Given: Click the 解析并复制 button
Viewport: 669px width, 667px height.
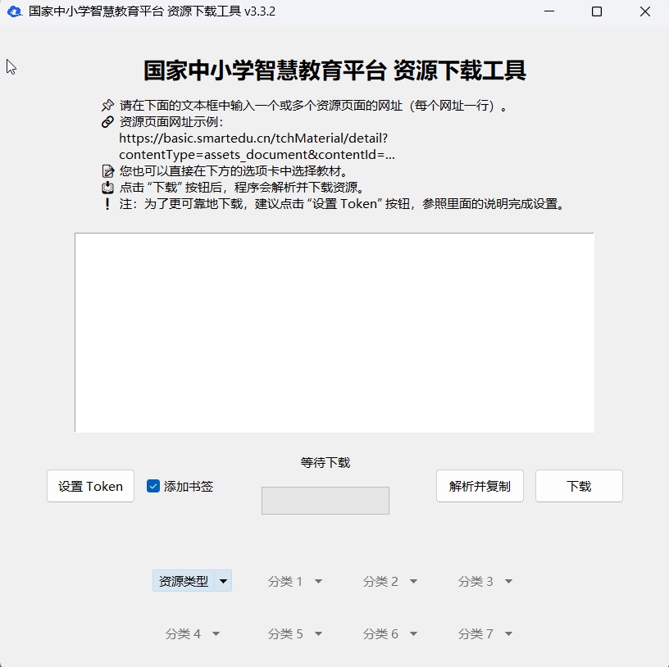Looking at the screenshot, I should 480,486.
